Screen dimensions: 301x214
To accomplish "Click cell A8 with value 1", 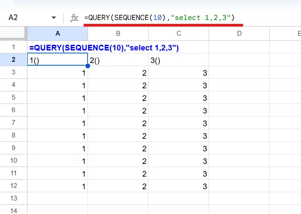I will (x=57, y=135).
